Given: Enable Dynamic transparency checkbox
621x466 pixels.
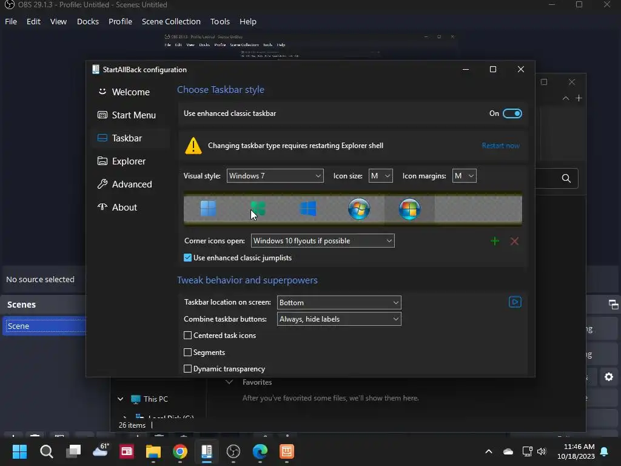Looking at the screenshot, I should point(188,368).
